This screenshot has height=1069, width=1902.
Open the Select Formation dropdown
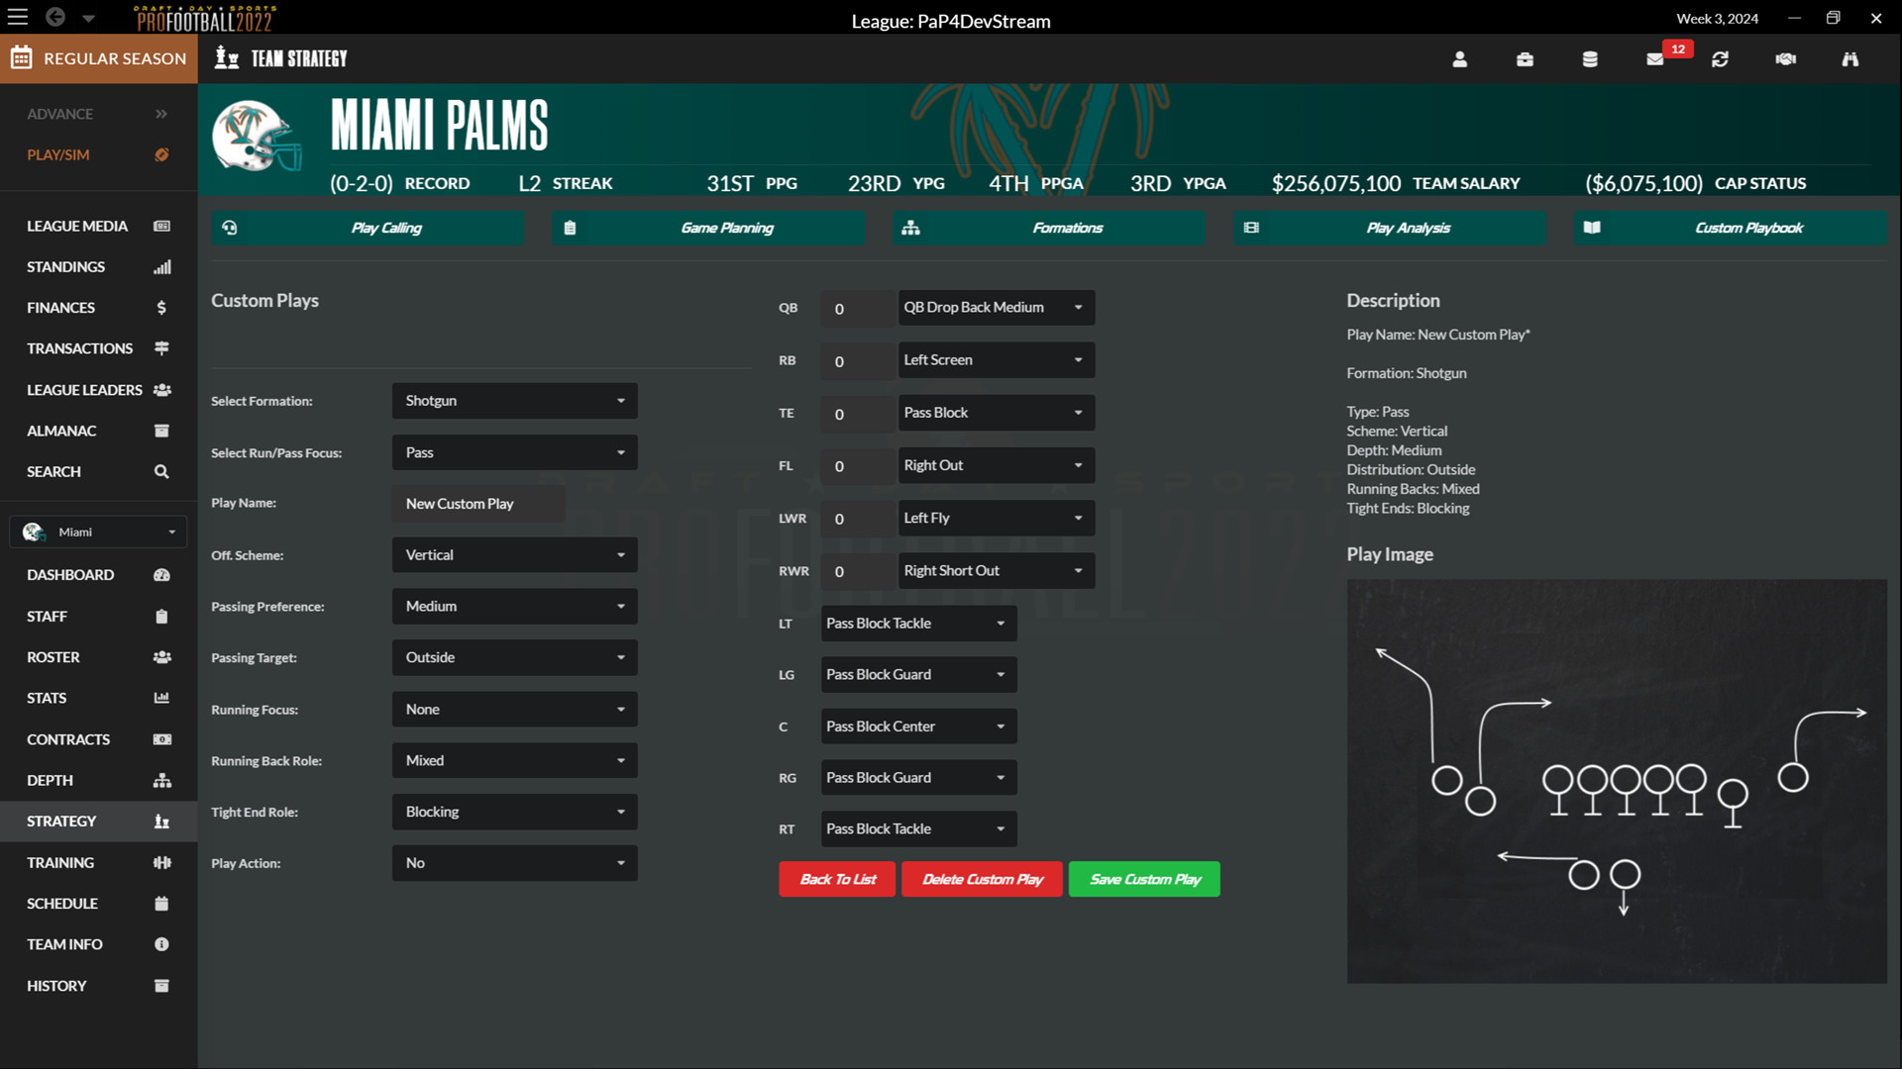coord(514,401)
